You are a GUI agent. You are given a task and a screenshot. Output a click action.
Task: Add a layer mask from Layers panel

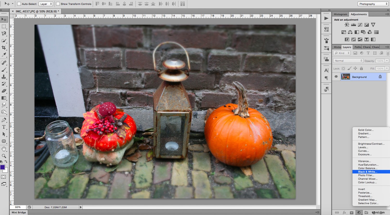pos(352,212)
